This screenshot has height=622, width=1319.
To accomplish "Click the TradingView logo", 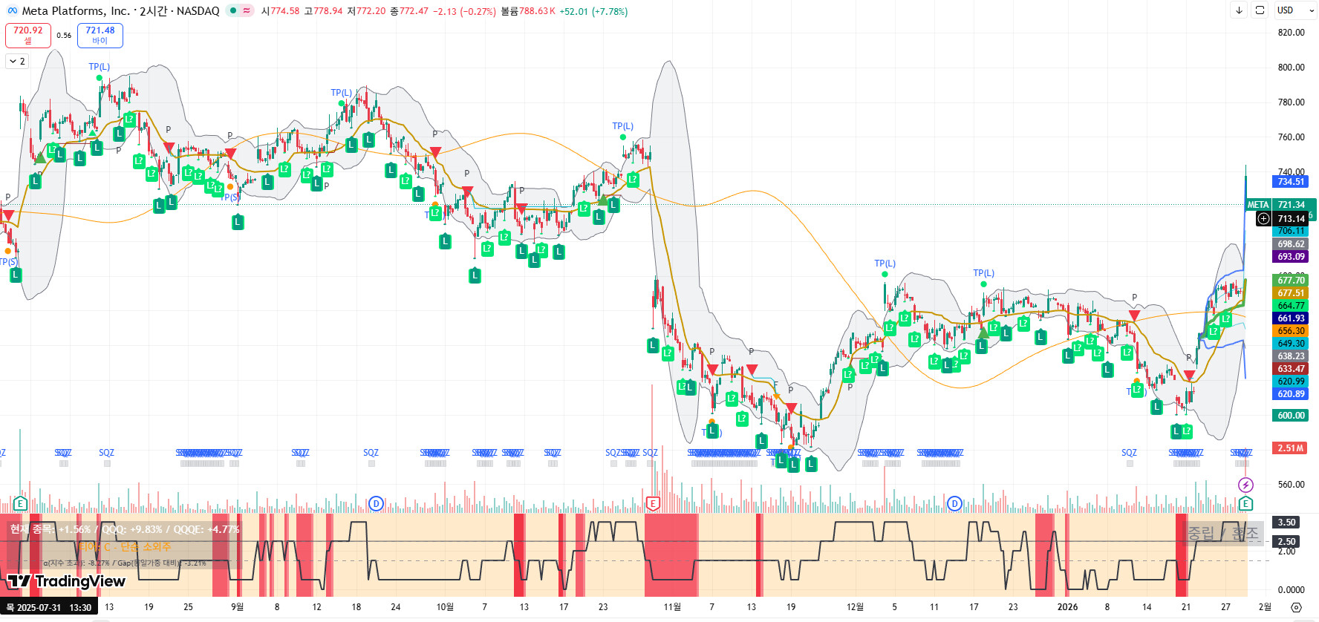I will point(67,581).
